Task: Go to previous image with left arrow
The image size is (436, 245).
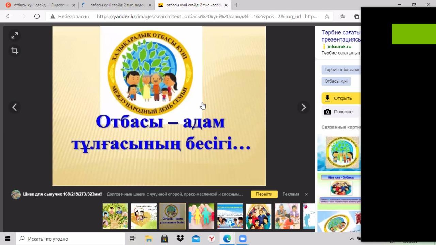Action: point(15,107)
